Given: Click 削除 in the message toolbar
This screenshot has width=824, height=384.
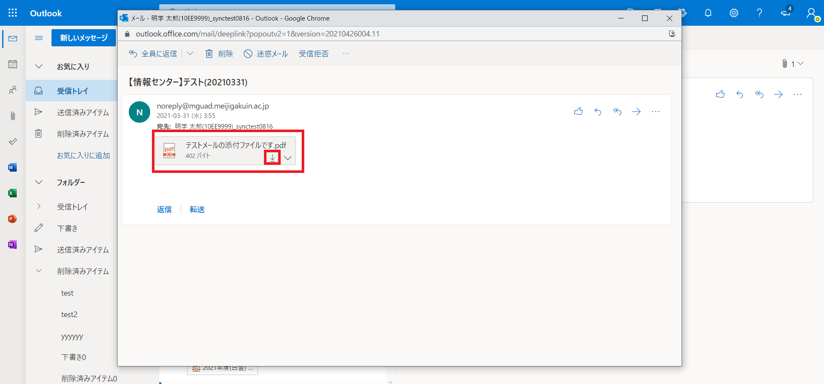Looking at the screenshot, I should pos(219,54).
